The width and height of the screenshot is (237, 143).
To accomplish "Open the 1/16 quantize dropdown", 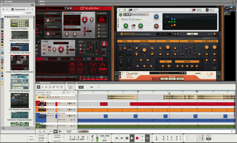I will tap(46, 138).
